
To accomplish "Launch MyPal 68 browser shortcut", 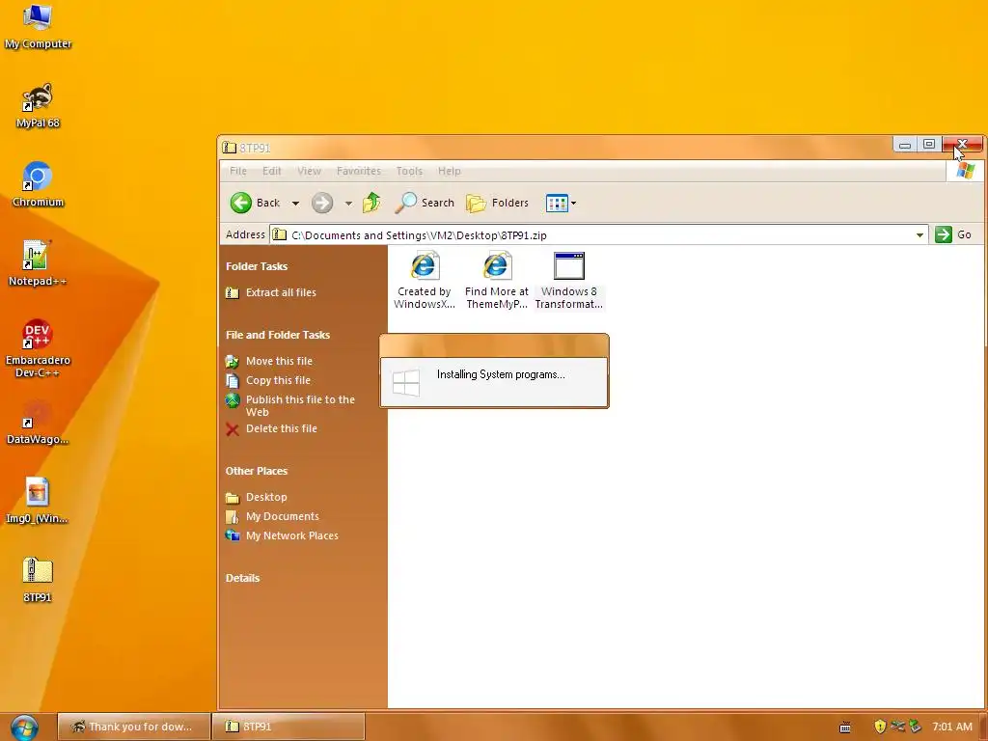I will [x=38, y=106].
